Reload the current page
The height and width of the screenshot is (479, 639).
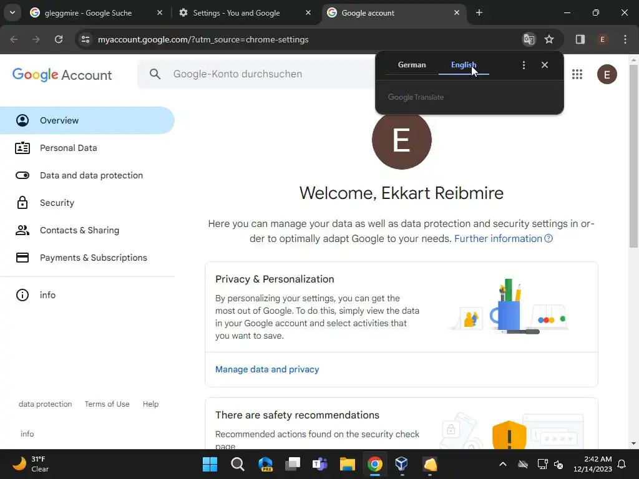pyautogui.click(x=59, y=39)
